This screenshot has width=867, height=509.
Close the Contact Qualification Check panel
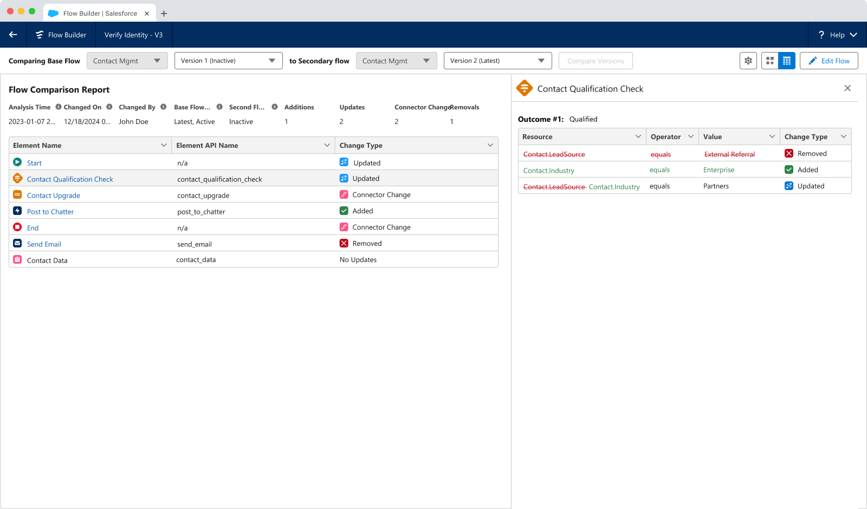[847, 88]
